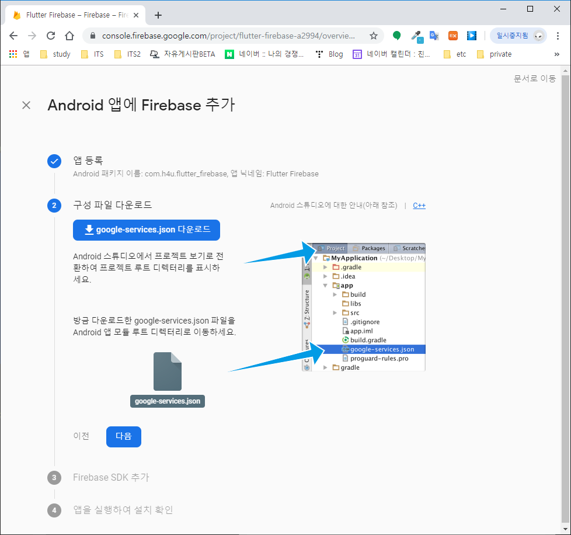Open the Naver 나의 경쟁 bookmark
571x535 pixels.
264,54
